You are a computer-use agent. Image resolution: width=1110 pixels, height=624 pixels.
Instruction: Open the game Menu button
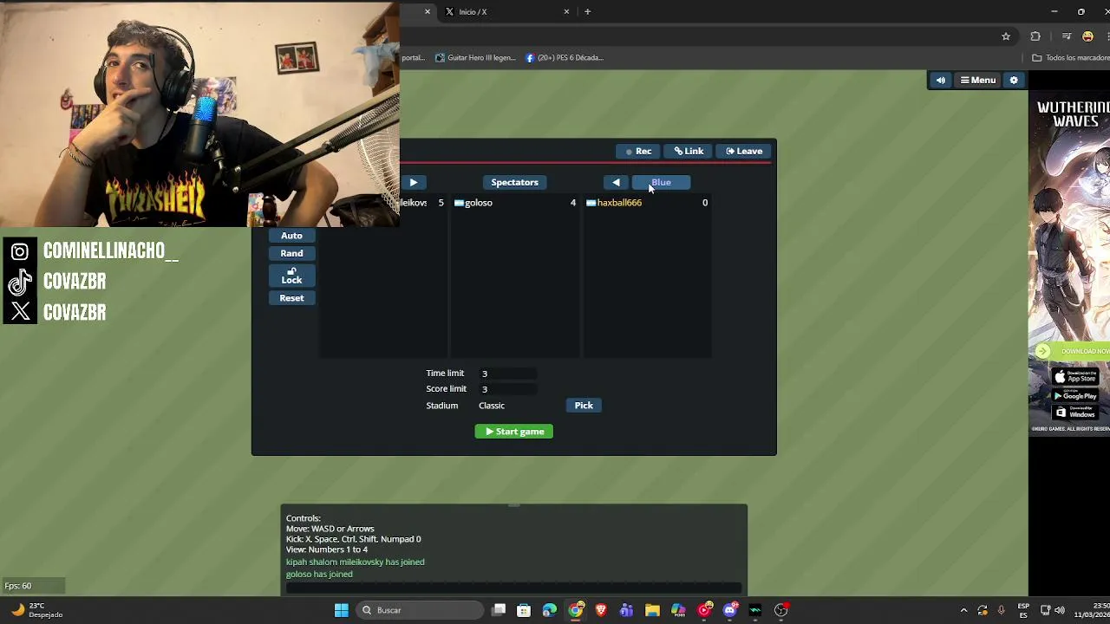977,81
